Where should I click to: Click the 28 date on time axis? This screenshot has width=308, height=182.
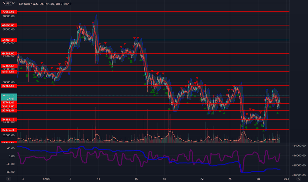[258, 179]
